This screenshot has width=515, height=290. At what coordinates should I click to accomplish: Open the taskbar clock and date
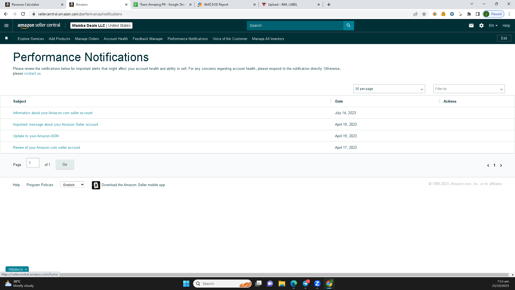point(500,284)
